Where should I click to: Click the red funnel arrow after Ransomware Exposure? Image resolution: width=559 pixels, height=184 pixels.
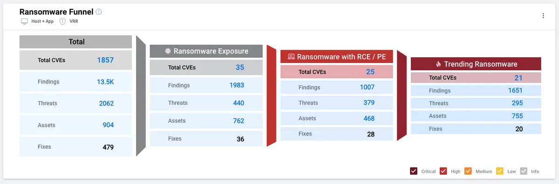coord(272,95)
